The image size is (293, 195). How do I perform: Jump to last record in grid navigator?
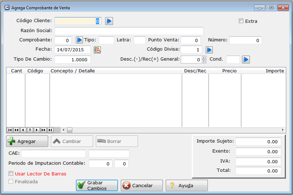pyautogui.click(x=50, y=130)
